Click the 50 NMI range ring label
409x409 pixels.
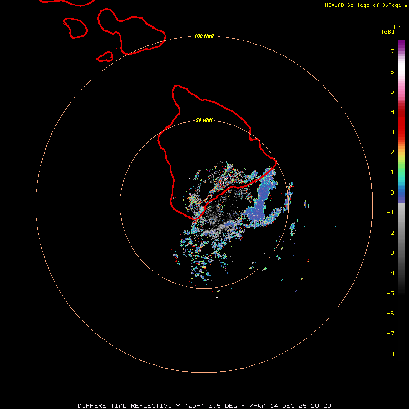click(x=204, y=120)
